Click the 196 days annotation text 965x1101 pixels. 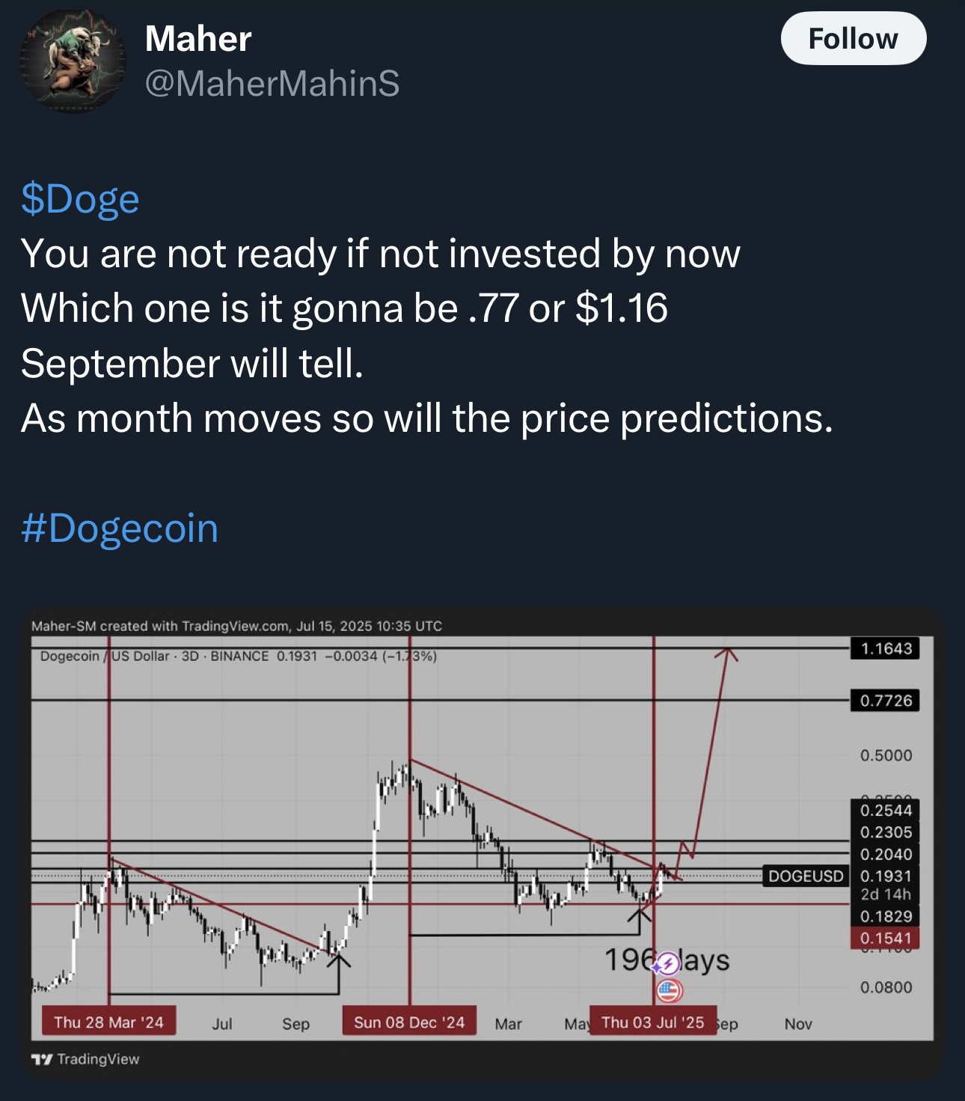pos(667,960)
